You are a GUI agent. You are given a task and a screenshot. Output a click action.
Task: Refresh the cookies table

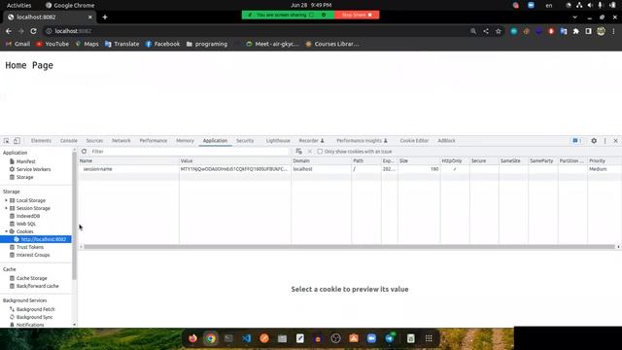pos(84,152)
